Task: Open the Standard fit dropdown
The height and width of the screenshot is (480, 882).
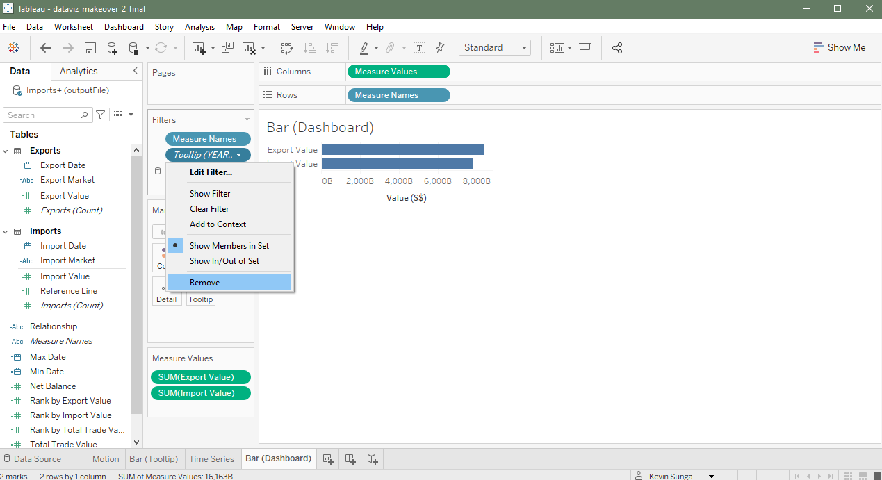Action: 494,48
